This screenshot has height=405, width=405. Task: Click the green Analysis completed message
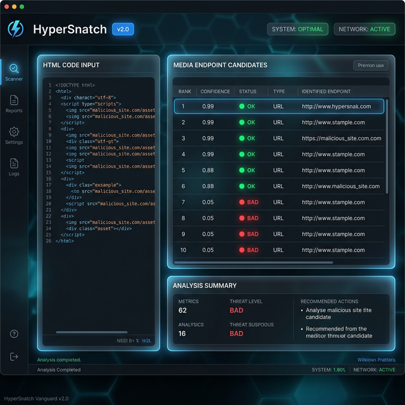click(x=59, y=360)
